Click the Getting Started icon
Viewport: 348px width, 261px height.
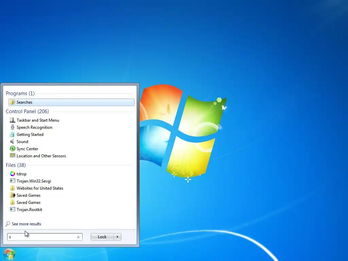click(x=13, y=135)
